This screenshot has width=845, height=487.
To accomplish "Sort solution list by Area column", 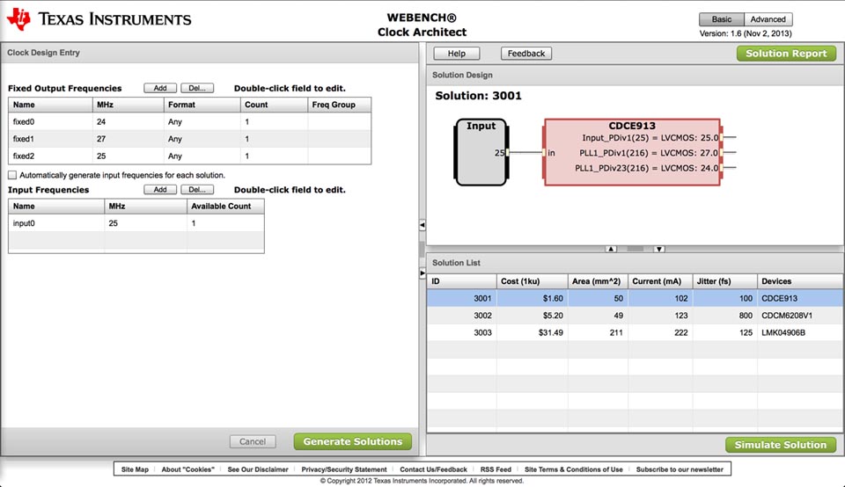I will [x=598, y=281].
